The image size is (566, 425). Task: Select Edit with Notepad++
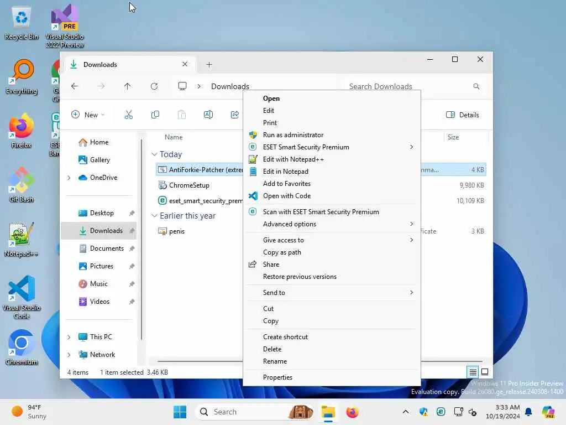point(332,159)
